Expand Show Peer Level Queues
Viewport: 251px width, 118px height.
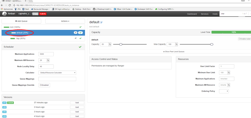point(174,52)
